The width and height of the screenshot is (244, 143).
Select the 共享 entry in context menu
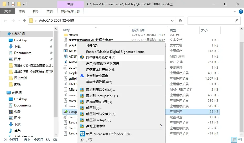(89, 140)
